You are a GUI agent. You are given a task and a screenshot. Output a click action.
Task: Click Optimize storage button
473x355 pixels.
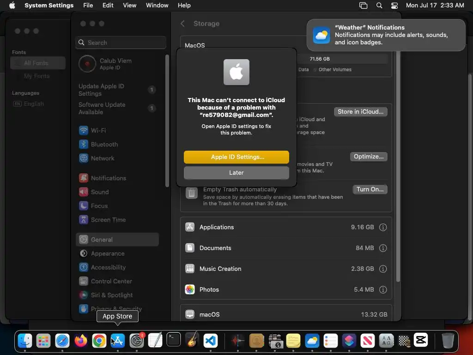(369, 156)
